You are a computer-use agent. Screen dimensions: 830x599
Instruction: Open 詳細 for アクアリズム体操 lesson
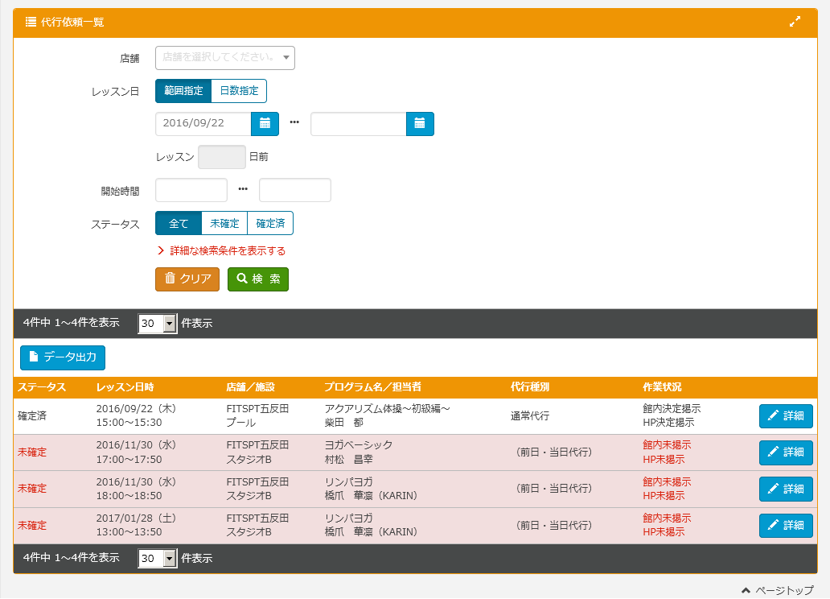(785, 416)
